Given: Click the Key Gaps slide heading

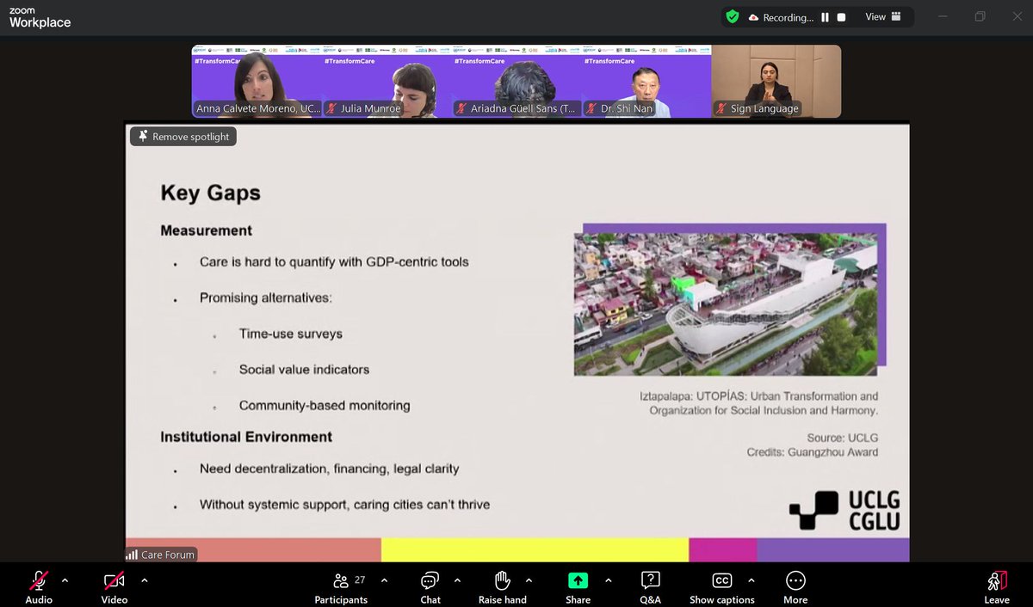Looking at the screenshot, I should tap(210, 193).
